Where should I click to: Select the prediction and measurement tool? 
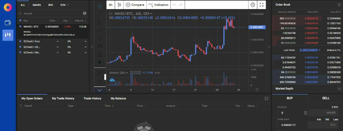pos(100,54)
